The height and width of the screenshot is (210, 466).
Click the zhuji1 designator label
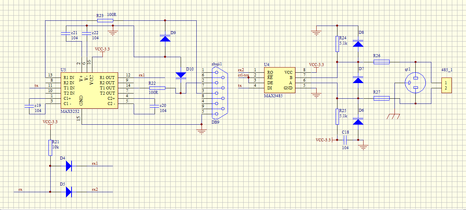tap(217, 64)
